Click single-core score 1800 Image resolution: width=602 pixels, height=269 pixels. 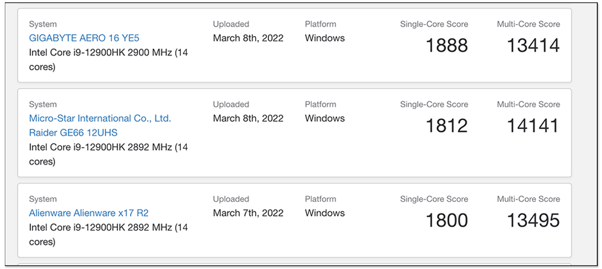click(447, 220)
